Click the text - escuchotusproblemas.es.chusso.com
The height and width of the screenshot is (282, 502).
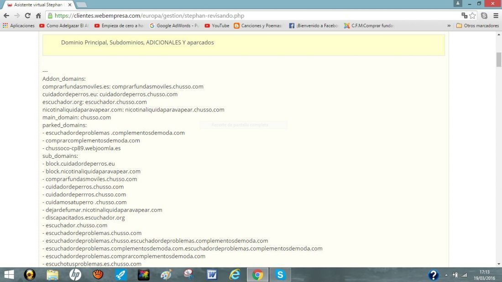click(92, 264)
